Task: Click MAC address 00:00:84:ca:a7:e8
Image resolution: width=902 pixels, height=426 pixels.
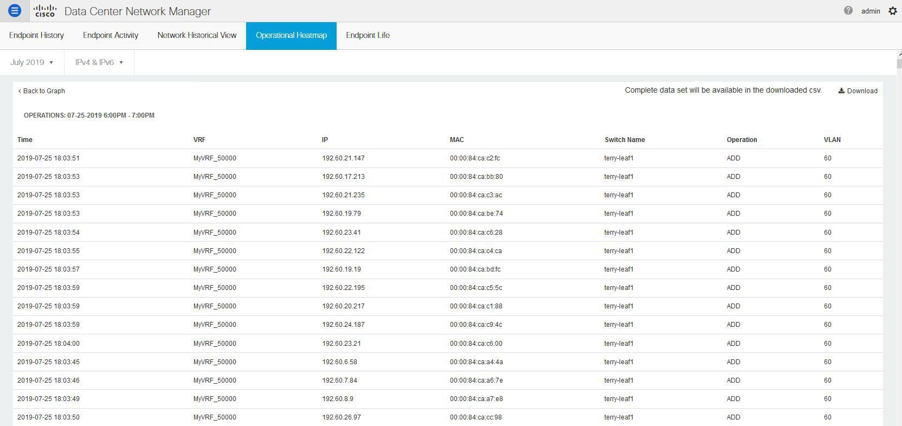Action: click(x=476, y=399)
